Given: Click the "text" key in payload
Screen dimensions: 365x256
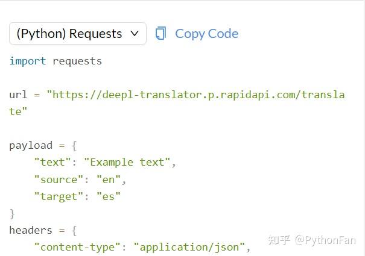Looking at the screenshot, I should tap(52, 162).
